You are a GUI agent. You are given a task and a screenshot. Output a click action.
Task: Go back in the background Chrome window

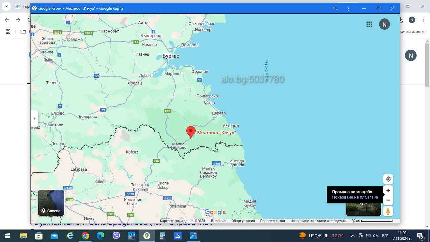(x=7, y=20)
